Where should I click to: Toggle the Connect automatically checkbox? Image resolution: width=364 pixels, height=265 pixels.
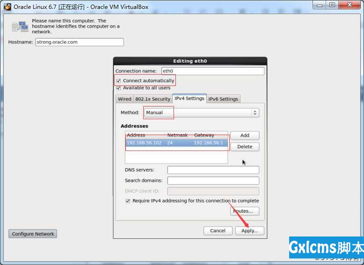(x=119, y=81)
